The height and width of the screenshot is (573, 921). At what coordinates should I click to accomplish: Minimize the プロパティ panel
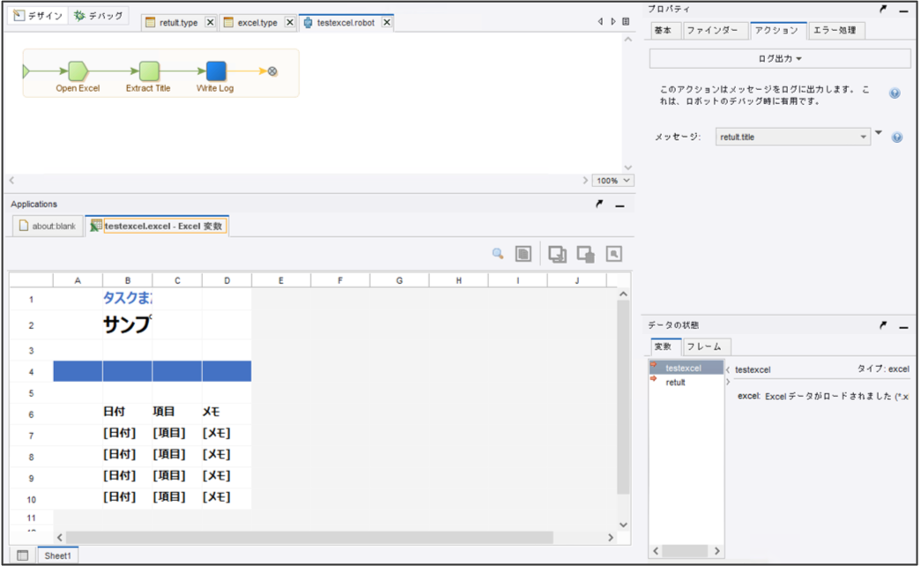coord(903,11)
